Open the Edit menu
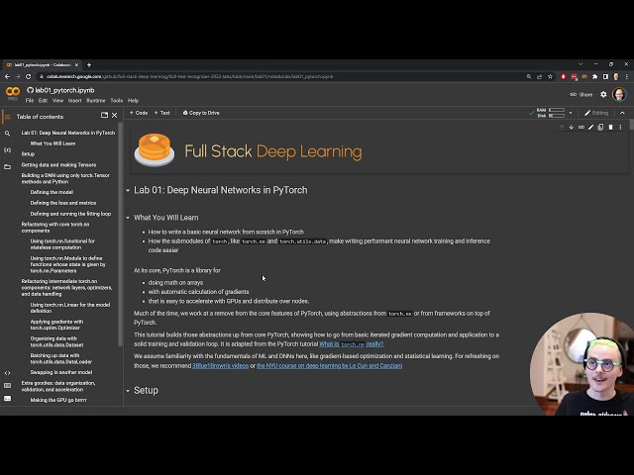 (x=43, y=101)
